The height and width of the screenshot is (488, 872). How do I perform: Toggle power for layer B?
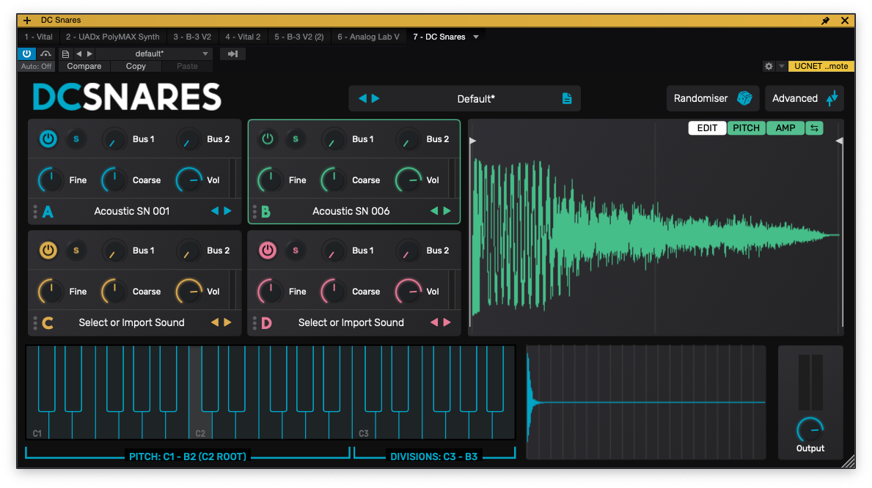(268, 139)
